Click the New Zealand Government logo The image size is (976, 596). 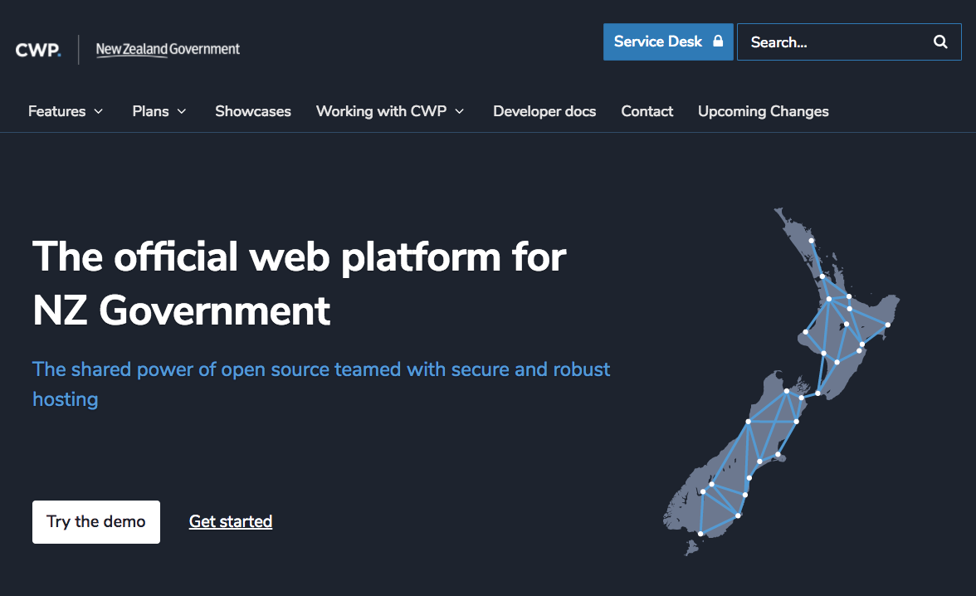click(x=167, y=49)
